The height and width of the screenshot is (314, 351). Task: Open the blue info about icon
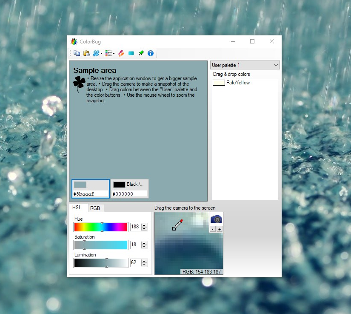pos(151,53)
